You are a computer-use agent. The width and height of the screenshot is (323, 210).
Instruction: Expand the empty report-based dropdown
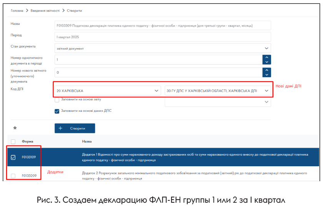pos(217,102)
